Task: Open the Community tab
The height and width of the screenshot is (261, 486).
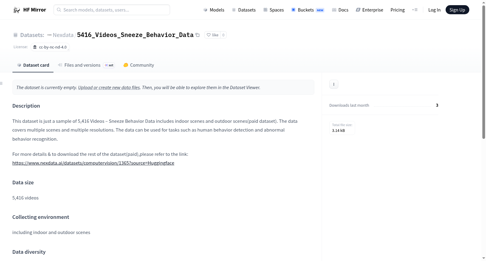Action: click(x=139, y=65)
